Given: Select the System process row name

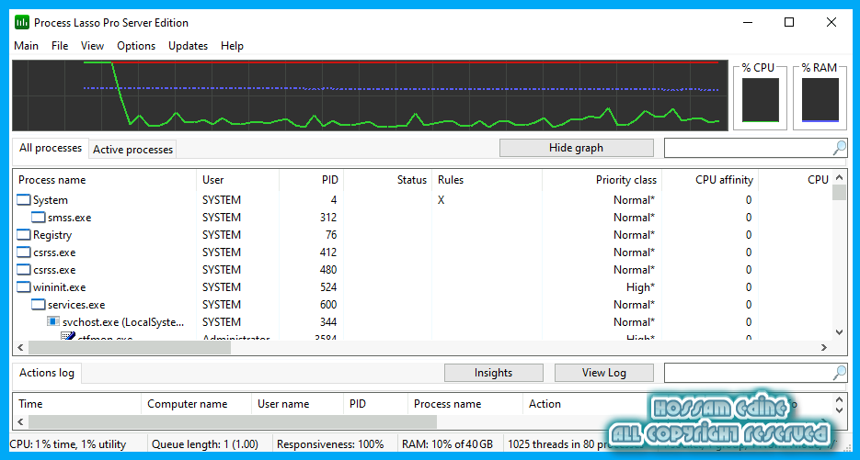Looking at the screenshot, I should point(51,200).
